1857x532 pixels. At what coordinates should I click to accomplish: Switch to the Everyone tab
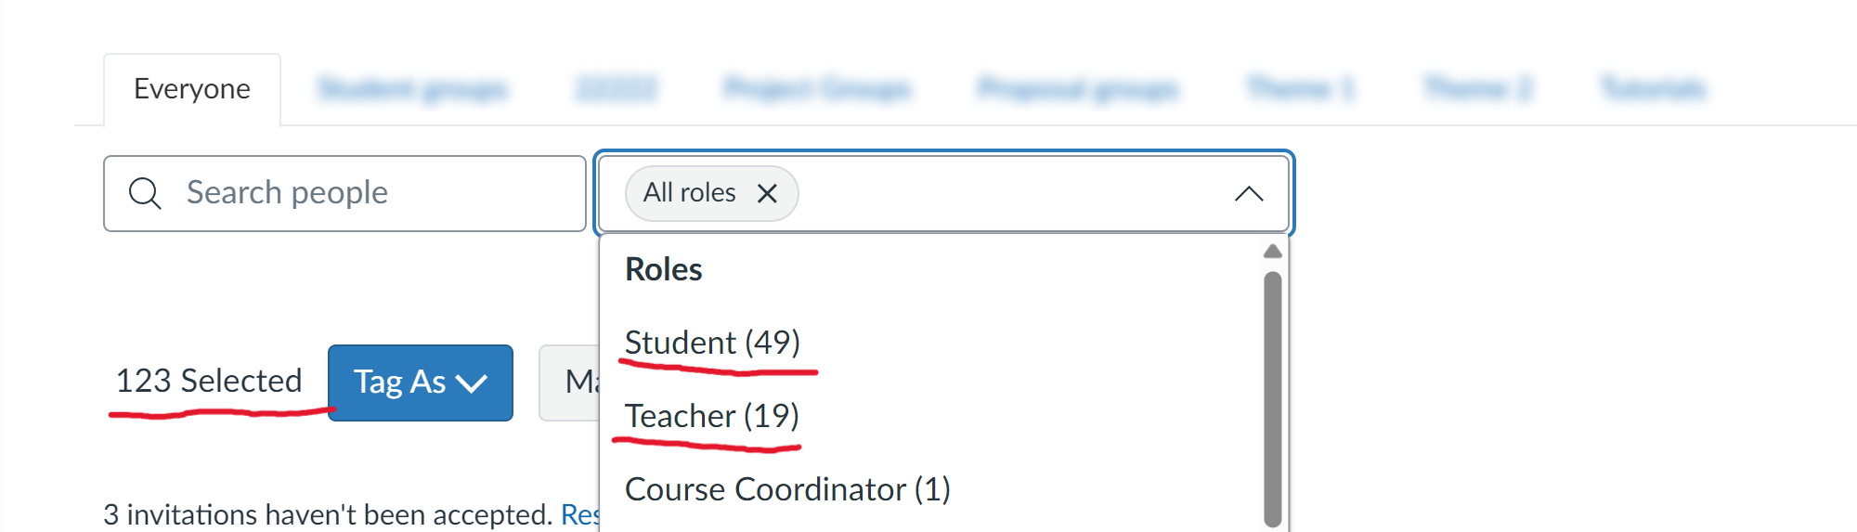192,89
